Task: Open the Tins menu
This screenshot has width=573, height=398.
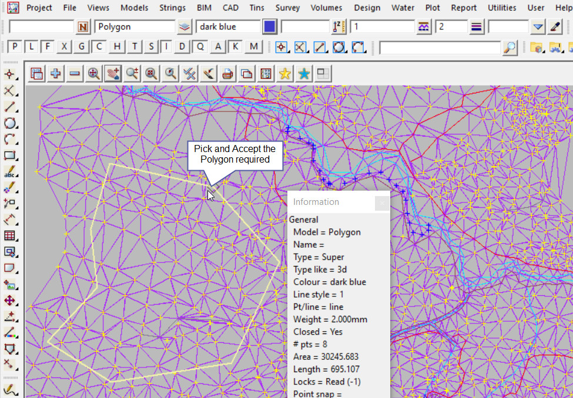Action: (256, 8)
